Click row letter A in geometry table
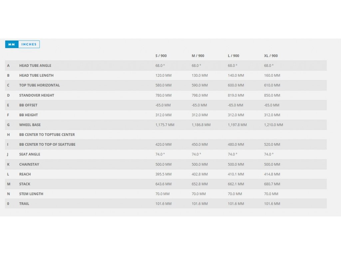The image size is (341, 255). 8,65
